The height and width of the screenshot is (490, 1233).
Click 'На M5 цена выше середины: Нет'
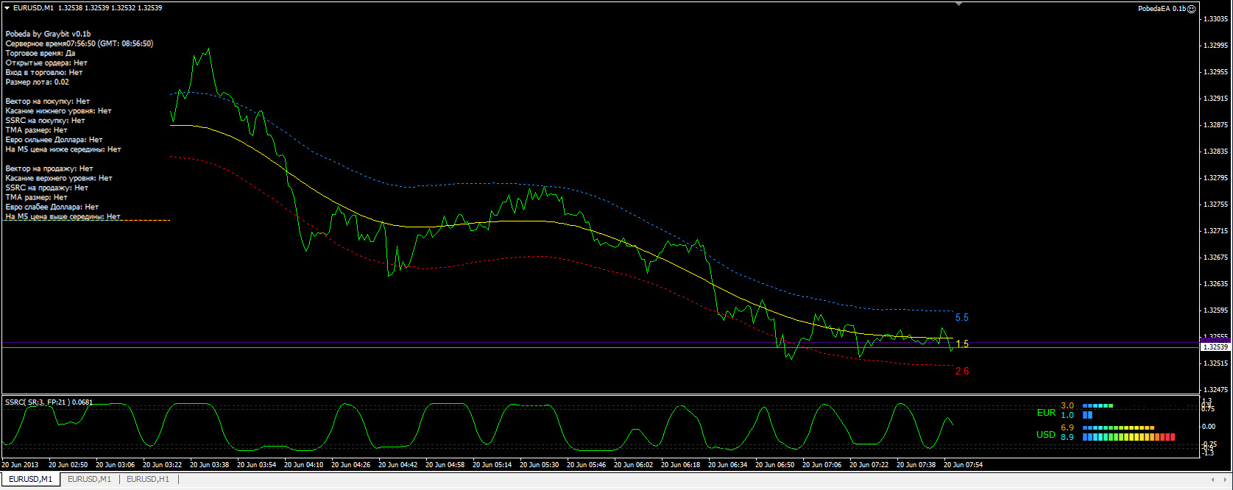(63, 216)
